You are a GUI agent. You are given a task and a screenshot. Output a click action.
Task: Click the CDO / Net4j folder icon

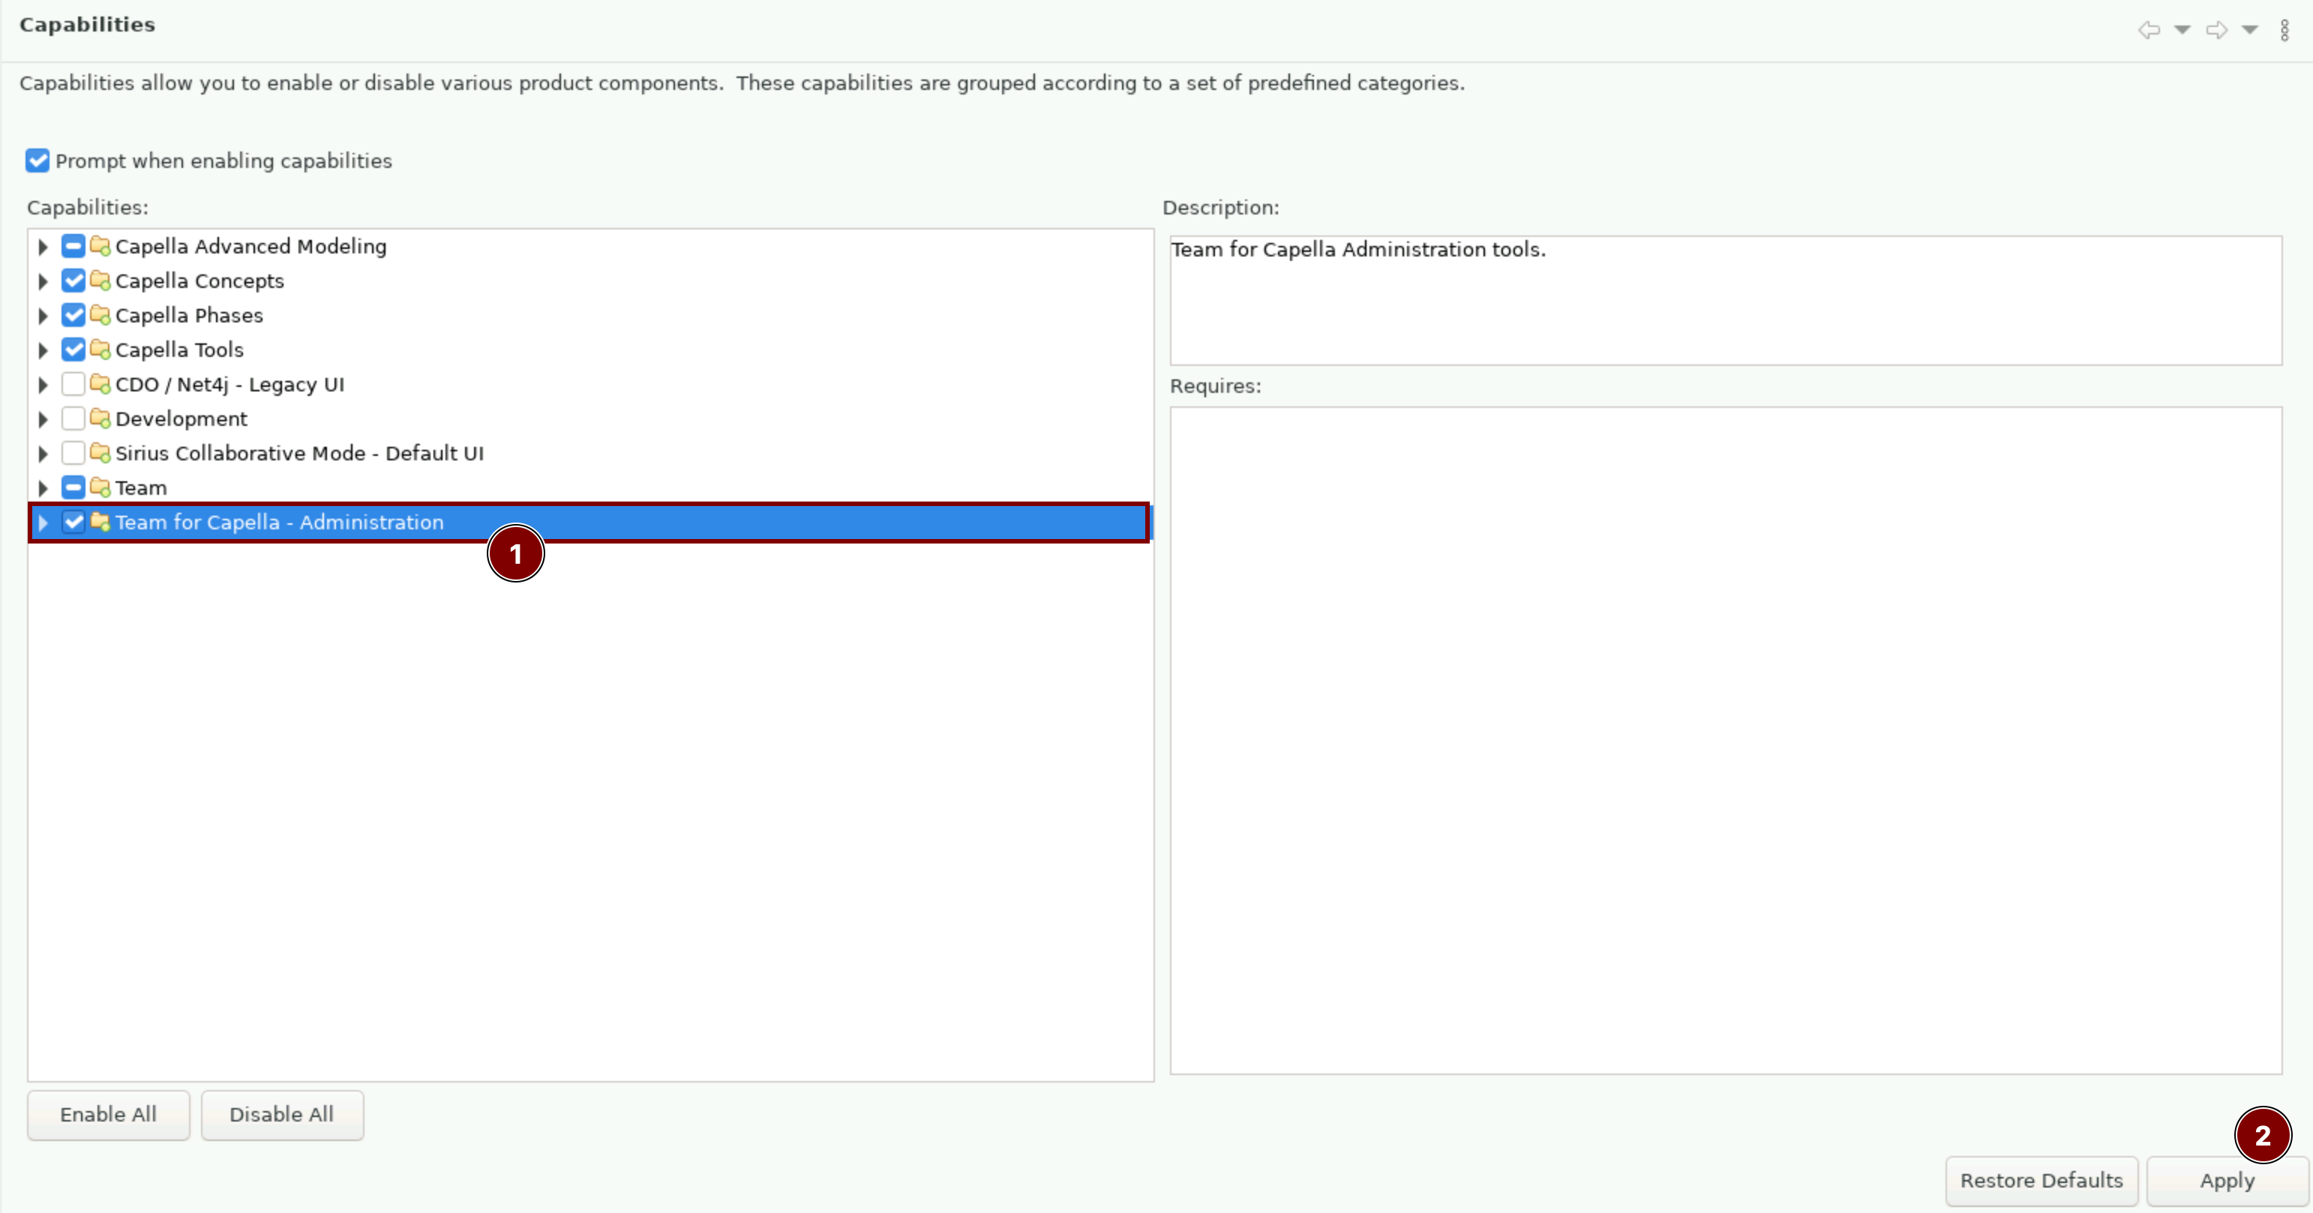click(100, 385)
